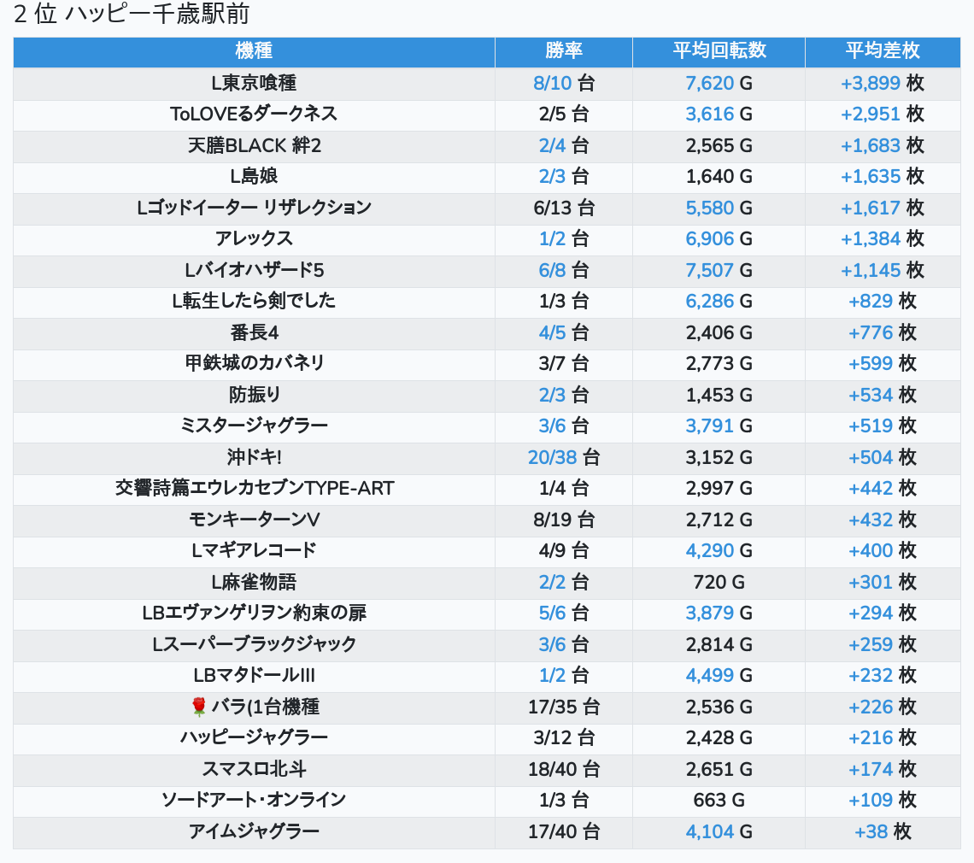Click the 平均差枚 column header
Screen dimensions: 974x863
point(882,51)
